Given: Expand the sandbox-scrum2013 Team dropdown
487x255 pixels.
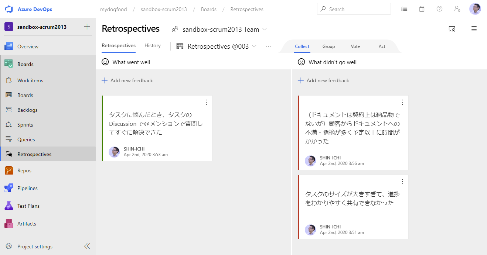Looking at the screenshot, I should point(265,29).
